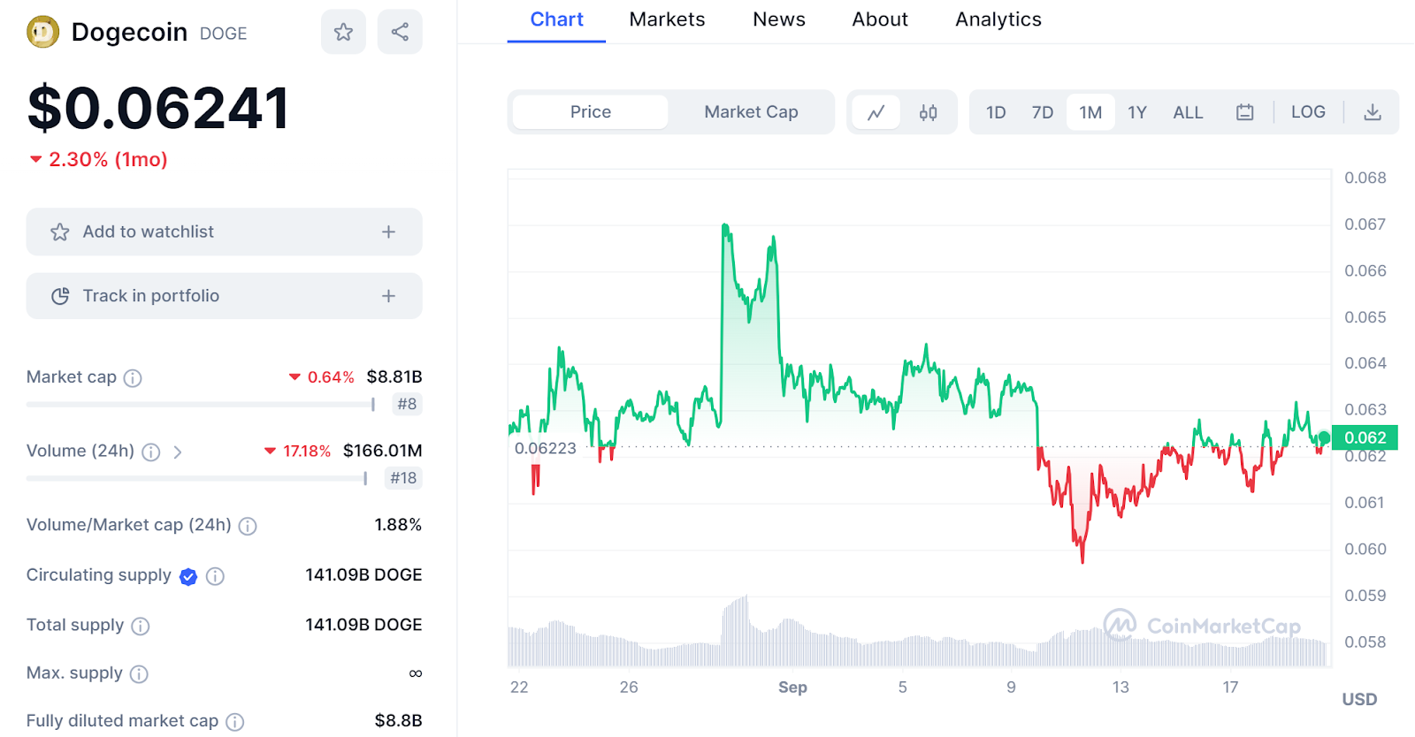Select Price chart mode
1415x737 pixels.
[591, 112]
